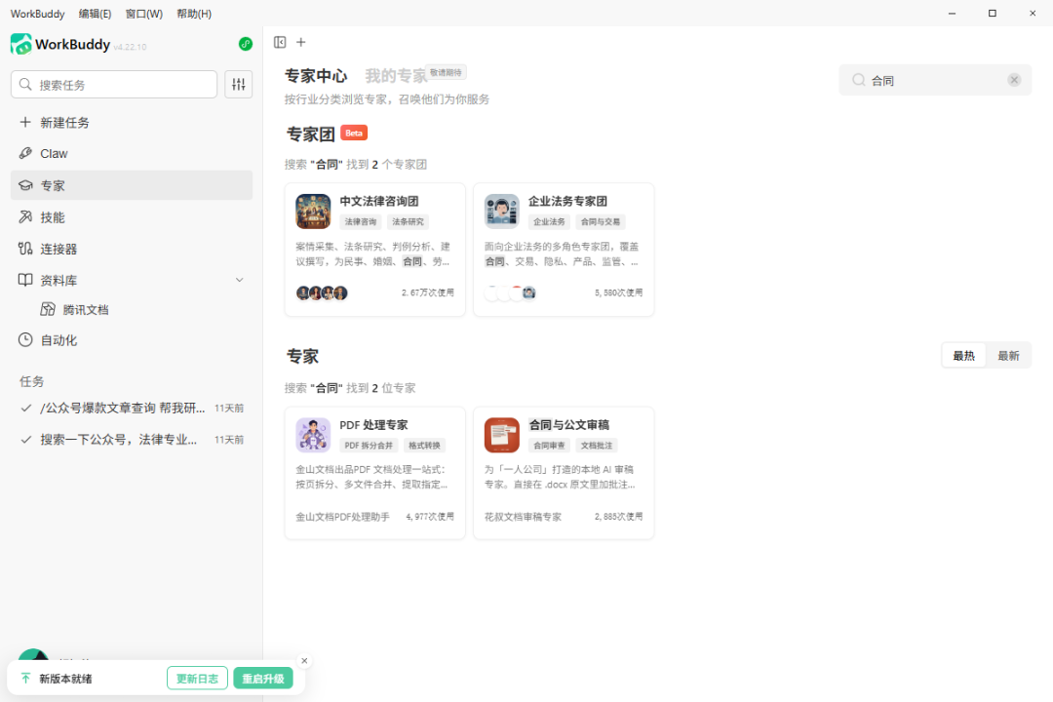Viewport: 1053px width, 702px height.
Task: Click the 合同与公文审稿 red icon
Action: click(x=502, y=435)
